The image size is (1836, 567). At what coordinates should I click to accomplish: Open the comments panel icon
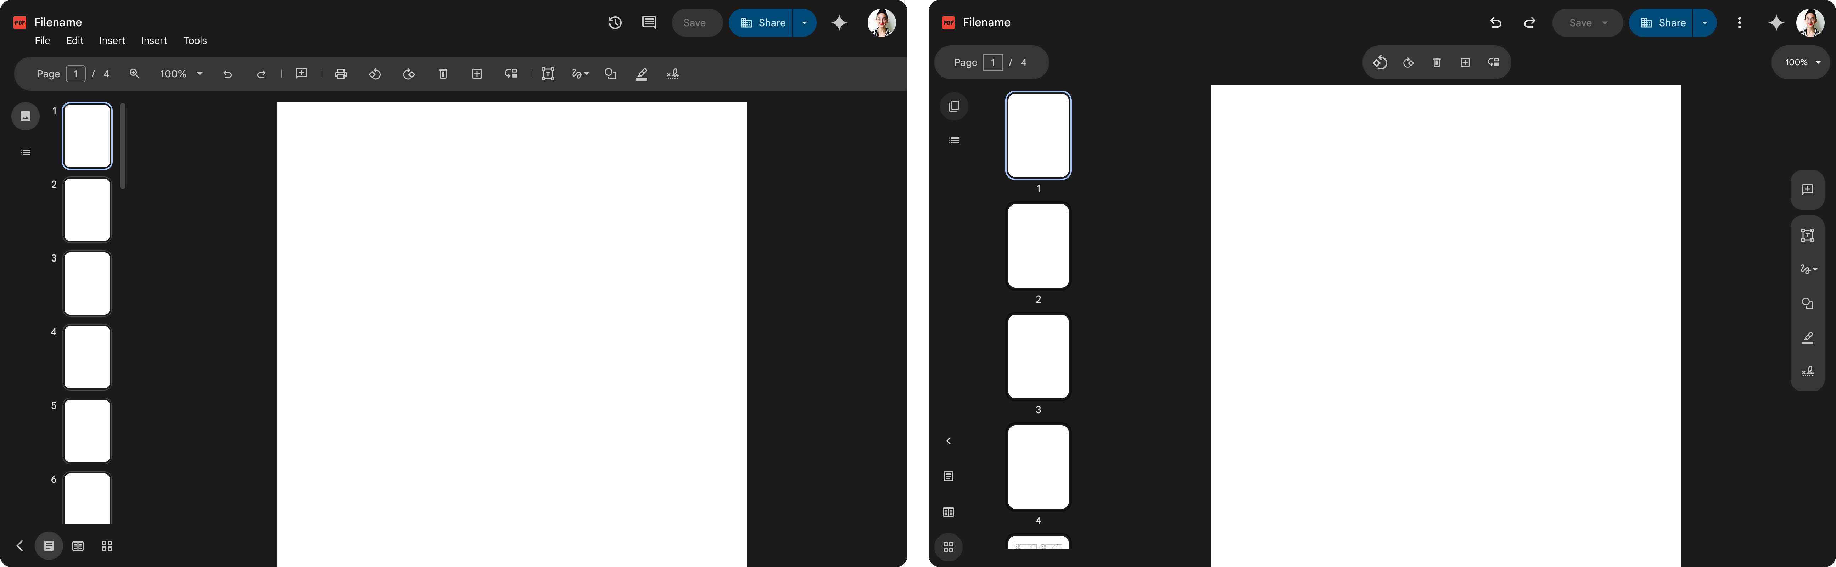(x=649, y=23)
